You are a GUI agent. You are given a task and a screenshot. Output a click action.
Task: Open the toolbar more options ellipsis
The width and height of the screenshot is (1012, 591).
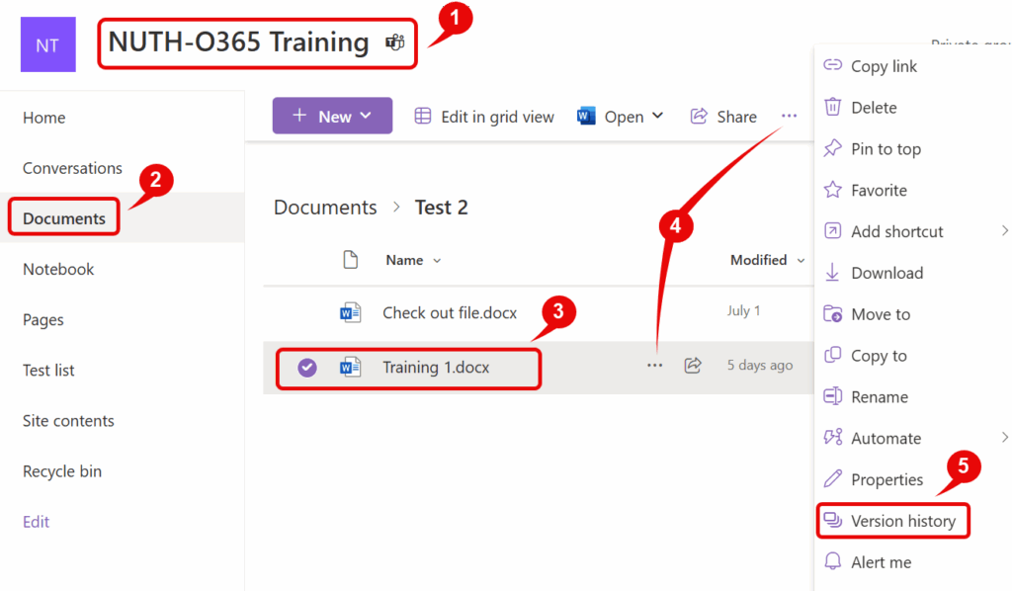point(789,117)
